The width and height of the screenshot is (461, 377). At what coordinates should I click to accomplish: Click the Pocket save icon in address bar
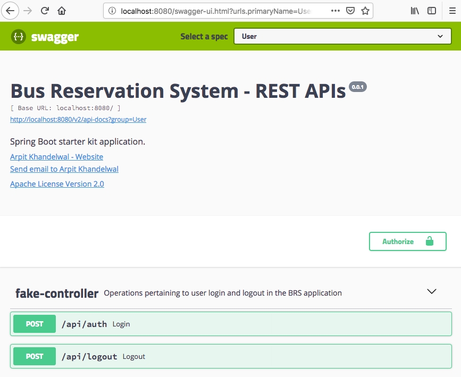(x=350, y=11)
